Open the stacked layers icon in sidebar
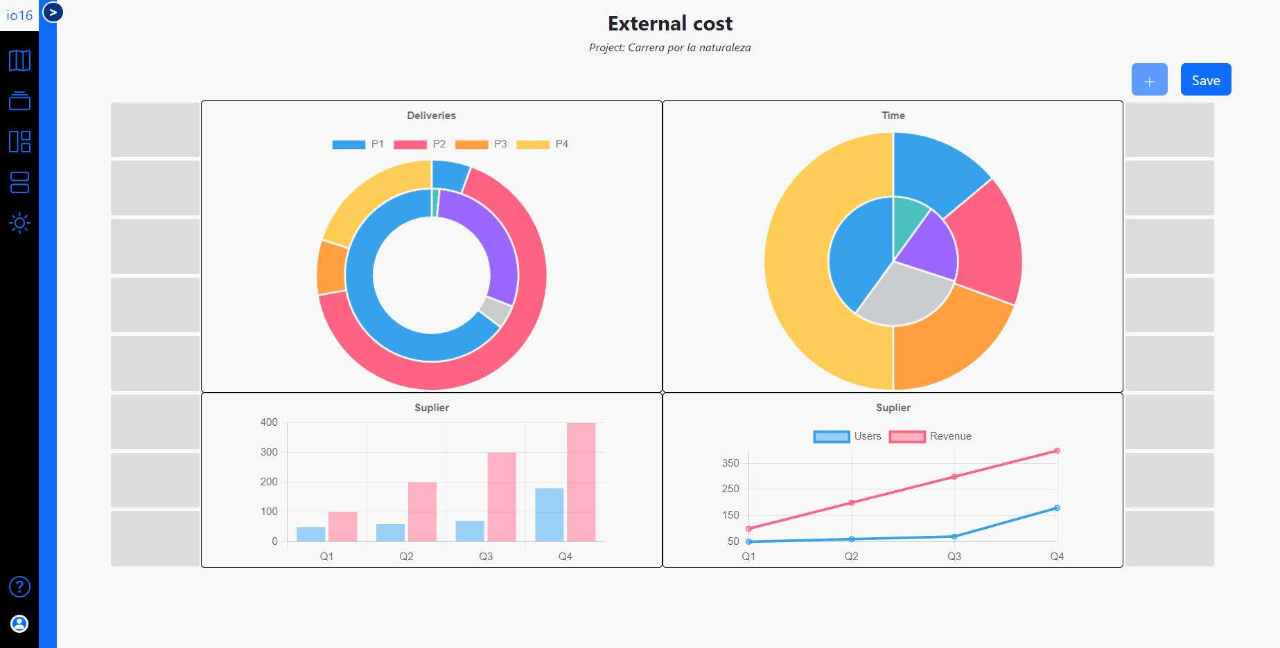 pos(19,101)
